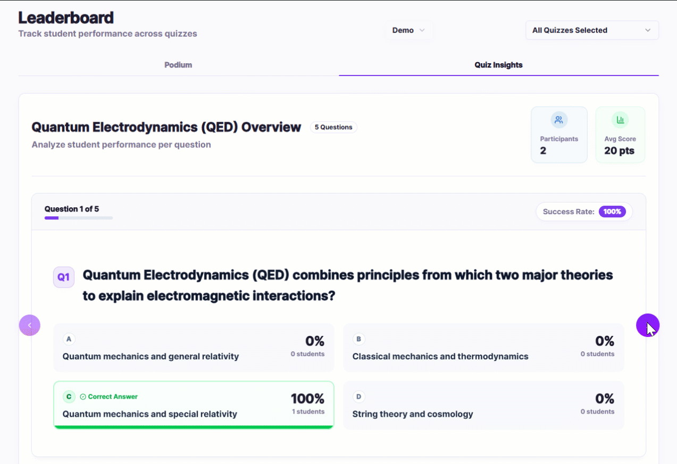
Task: Switch to the Podium tab
Action: click(178, 64)
